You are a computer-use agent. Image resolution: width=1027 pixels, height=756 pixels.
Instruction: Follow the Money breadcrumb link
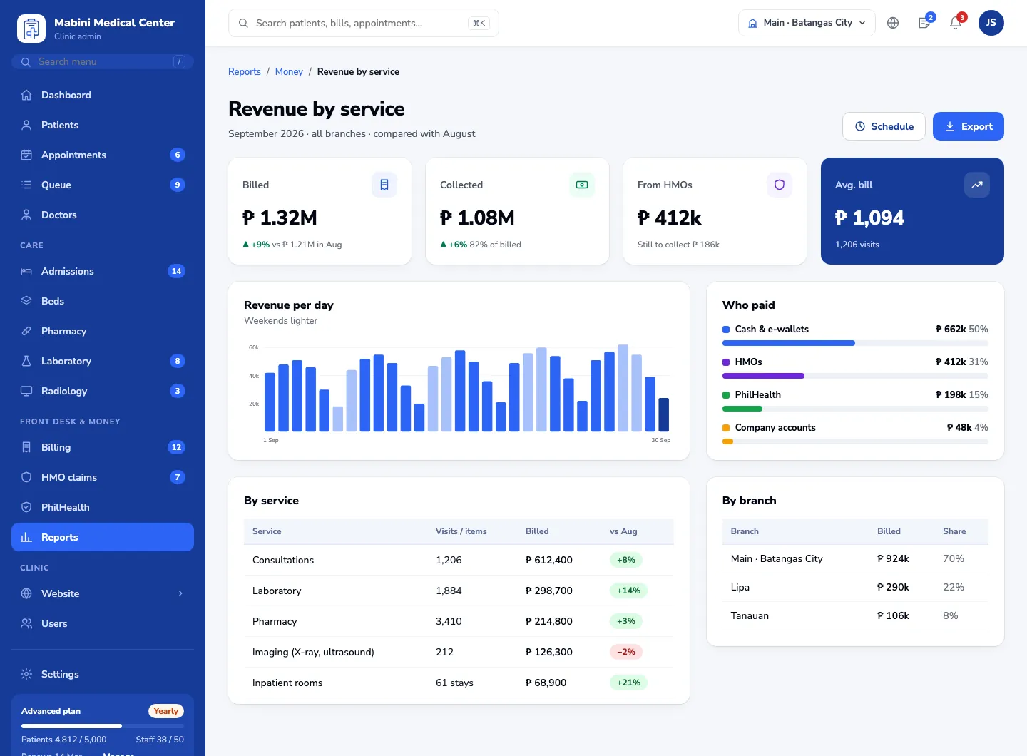pyautogui.click(x=289, y=71)
